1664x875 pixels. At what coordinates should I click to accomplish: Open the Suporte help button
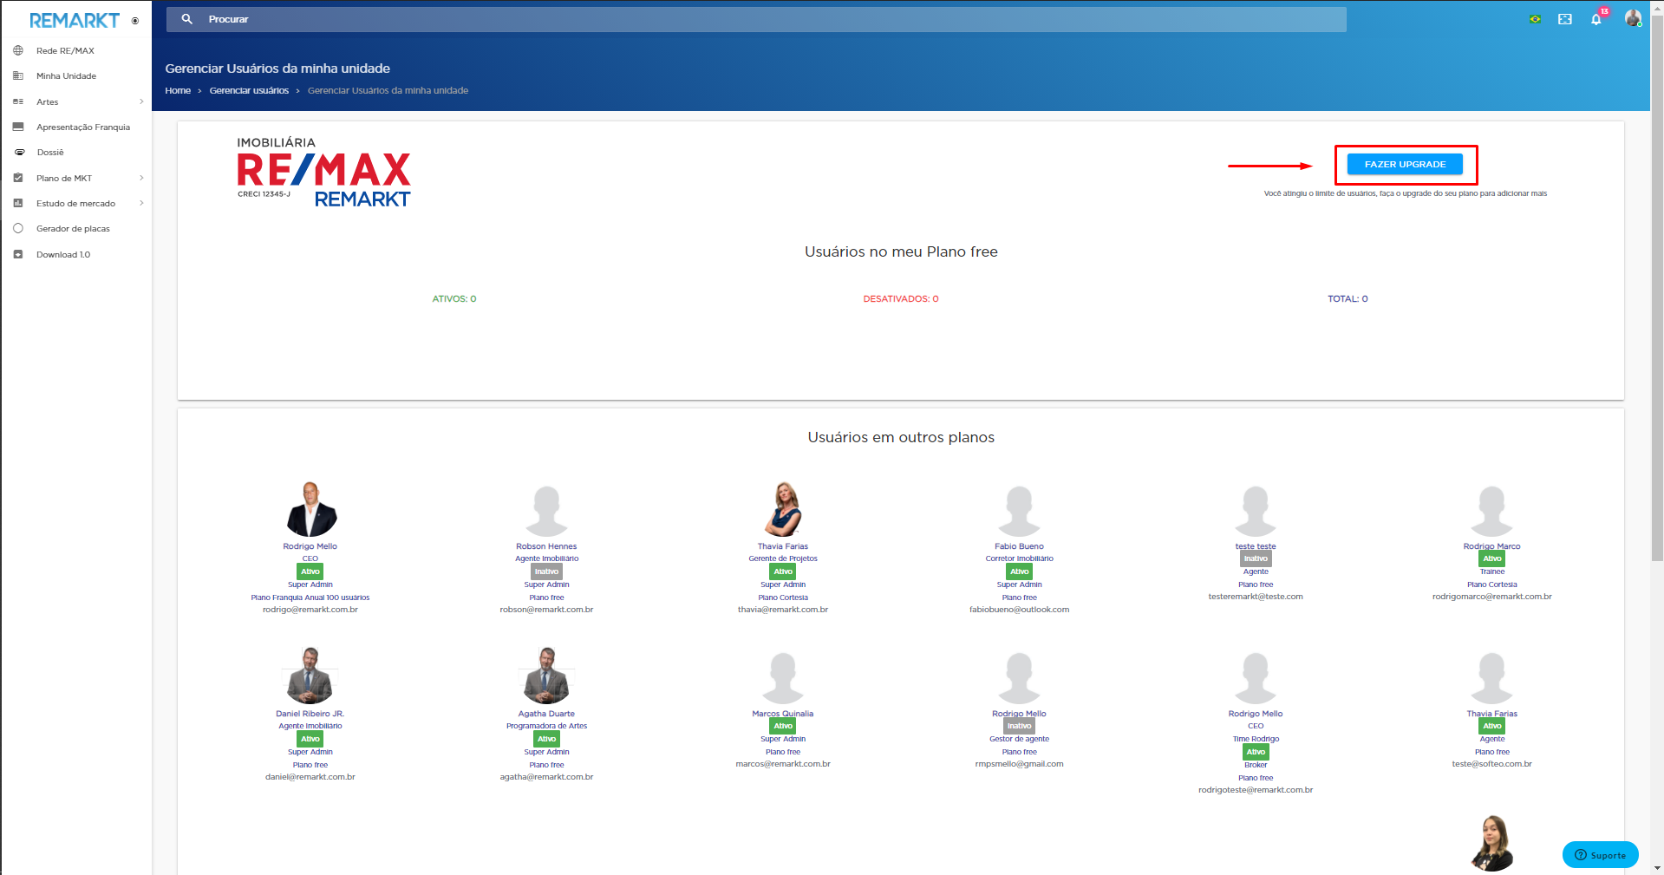pyautogui.click(x=1600, y=854)
